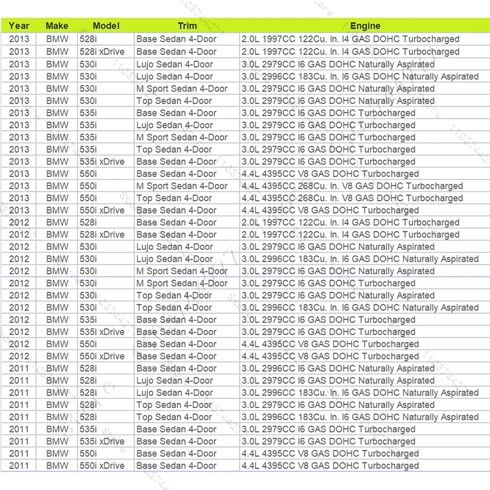The height and width of the screenshot is (490, 490).
Task: Click 'Top Sedan 4-Door' in 2013 530i row
Action: click(174, 100)
